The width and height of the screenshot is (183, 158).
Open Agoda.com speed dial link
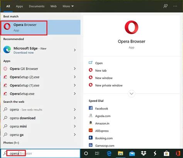pos(103,116)
